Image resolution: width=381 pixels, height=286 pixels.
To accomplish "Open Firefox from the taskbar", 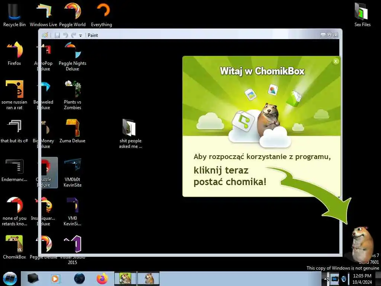I will [102, 279].
